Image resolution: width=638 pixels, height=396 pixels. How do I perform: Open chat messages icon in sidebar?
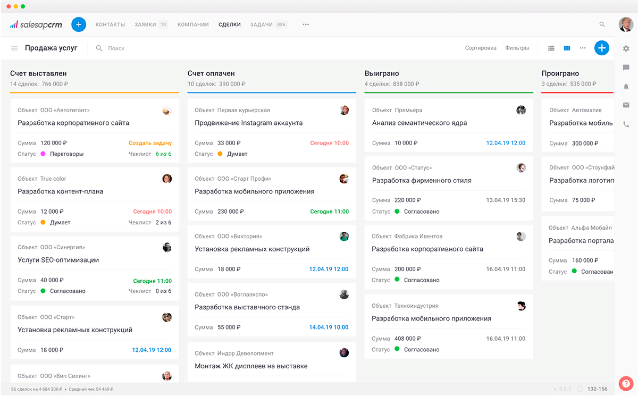626,68
